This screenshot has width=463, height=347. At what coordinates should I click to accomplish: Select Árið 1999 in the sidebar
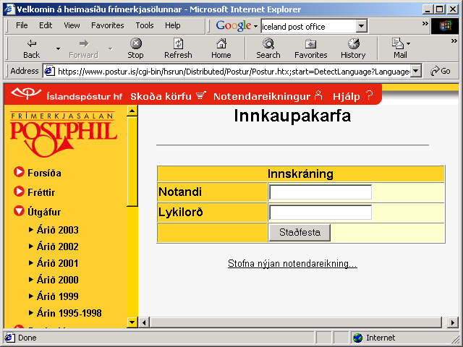58,296
